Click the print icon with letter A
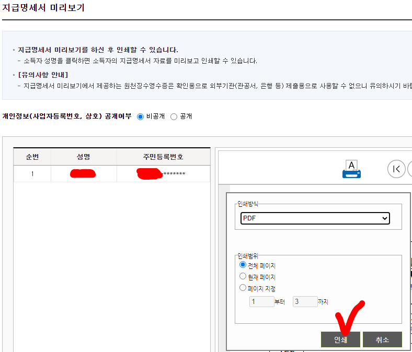 click(x=351, y=169)
